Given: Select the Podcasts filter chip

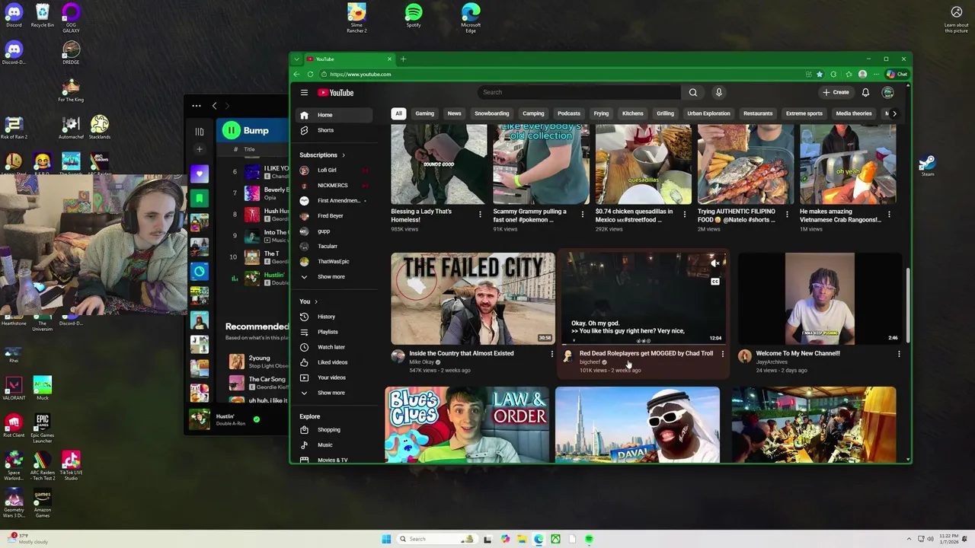Looking at the screenshot, I should click(x=569, y=113).
